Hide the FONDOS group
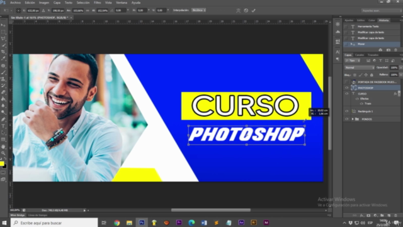The height and width of the screenshot is (227, 403). (x=346, y=119)
